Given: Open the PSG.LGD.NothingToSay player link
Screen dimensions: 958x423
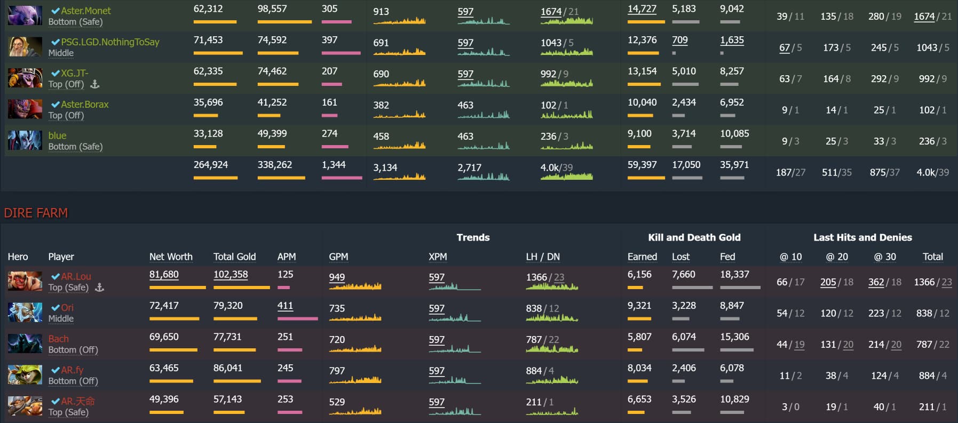Looking at the screenshot, I should pyautogui.click(x=109, y=42).
